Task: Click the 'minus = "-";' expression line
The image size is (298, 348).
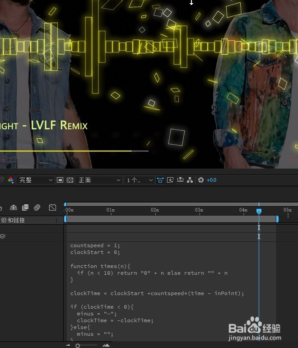Action: [x=97, y=314]
